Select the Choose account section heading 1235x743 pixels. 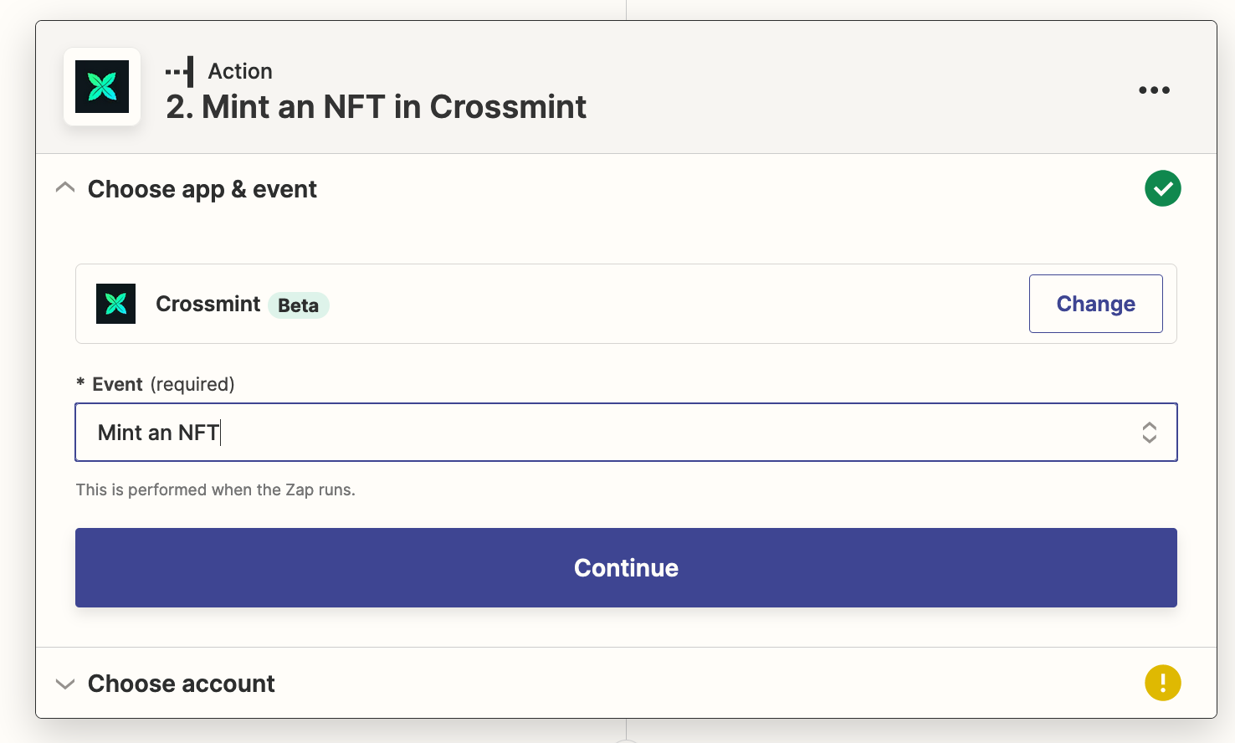(x=182, y=684)
